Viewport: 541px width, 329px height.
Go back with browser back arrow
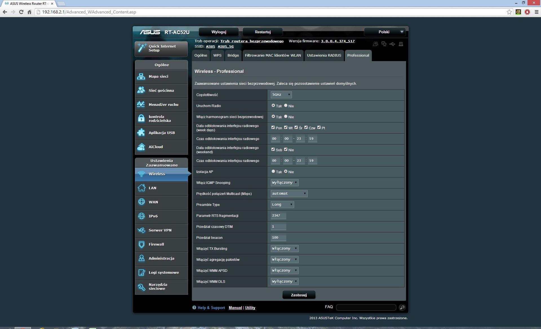click(5, 12)
